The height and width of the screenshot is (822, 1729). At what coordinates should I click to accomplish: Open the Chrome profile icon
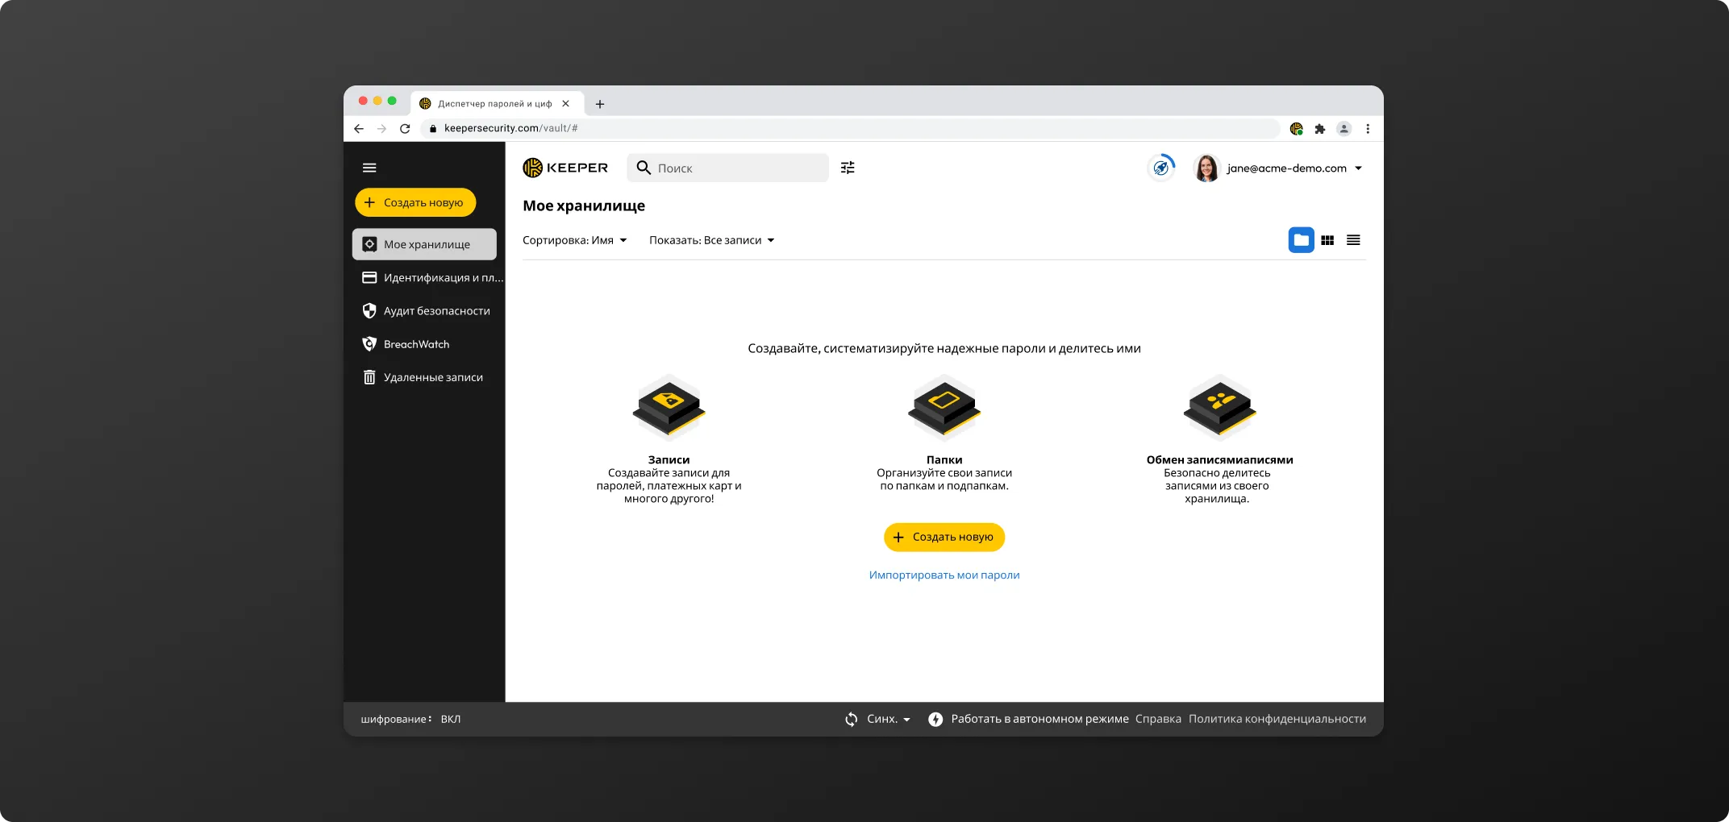[1344, 128]
